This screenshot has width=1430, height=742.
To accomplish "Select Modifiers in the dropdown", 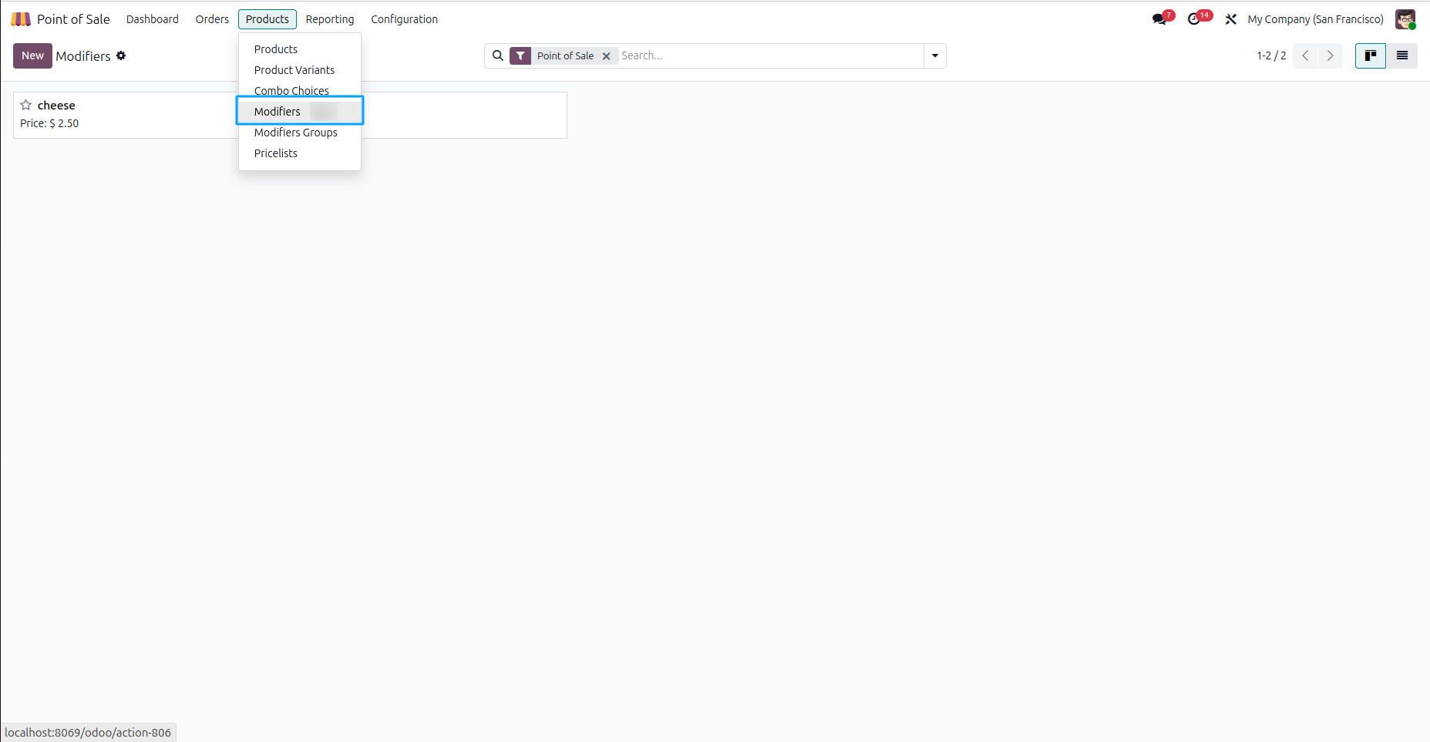I will pyautogui.click(x=300, y=111).
